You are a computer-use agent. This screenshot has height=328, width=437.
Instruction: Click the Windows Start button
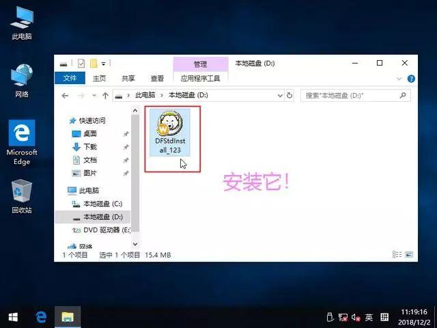pos(13,317)
